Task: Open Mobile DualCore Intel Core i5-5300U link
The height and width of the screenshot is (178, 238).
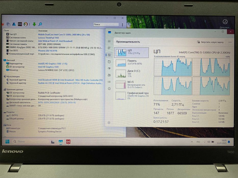Action: pyautogui.click(x=64, y=35)
